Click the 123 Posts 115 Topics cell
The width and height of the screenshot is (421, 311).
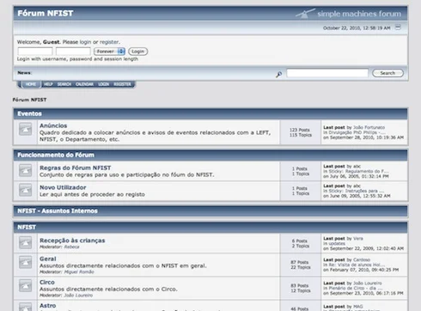300,132
